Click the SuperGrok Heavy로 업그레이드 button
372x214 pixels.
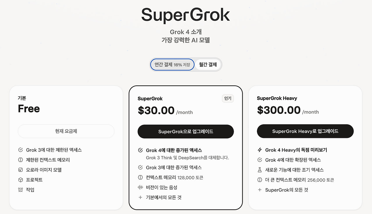click(305, 131)
